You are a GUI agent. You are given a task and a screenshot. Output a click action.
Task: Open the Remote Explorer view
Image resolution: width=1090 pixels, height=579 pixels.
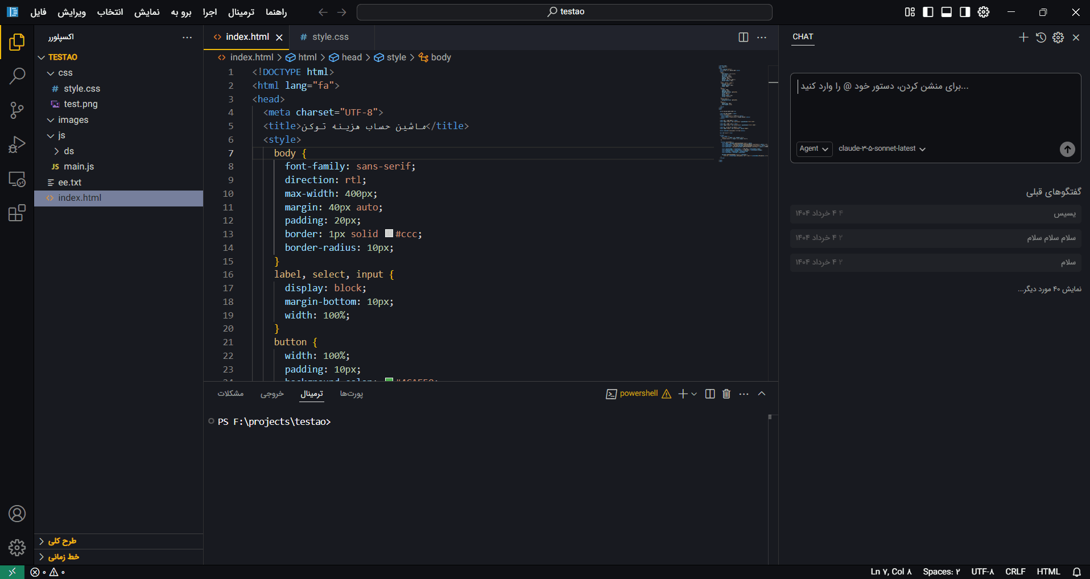17,179
